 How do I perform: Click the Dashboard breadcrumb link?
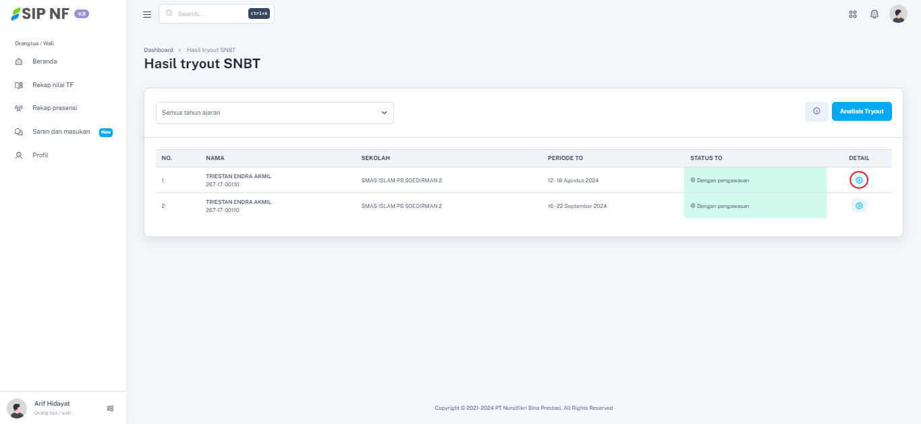point(158,50)
